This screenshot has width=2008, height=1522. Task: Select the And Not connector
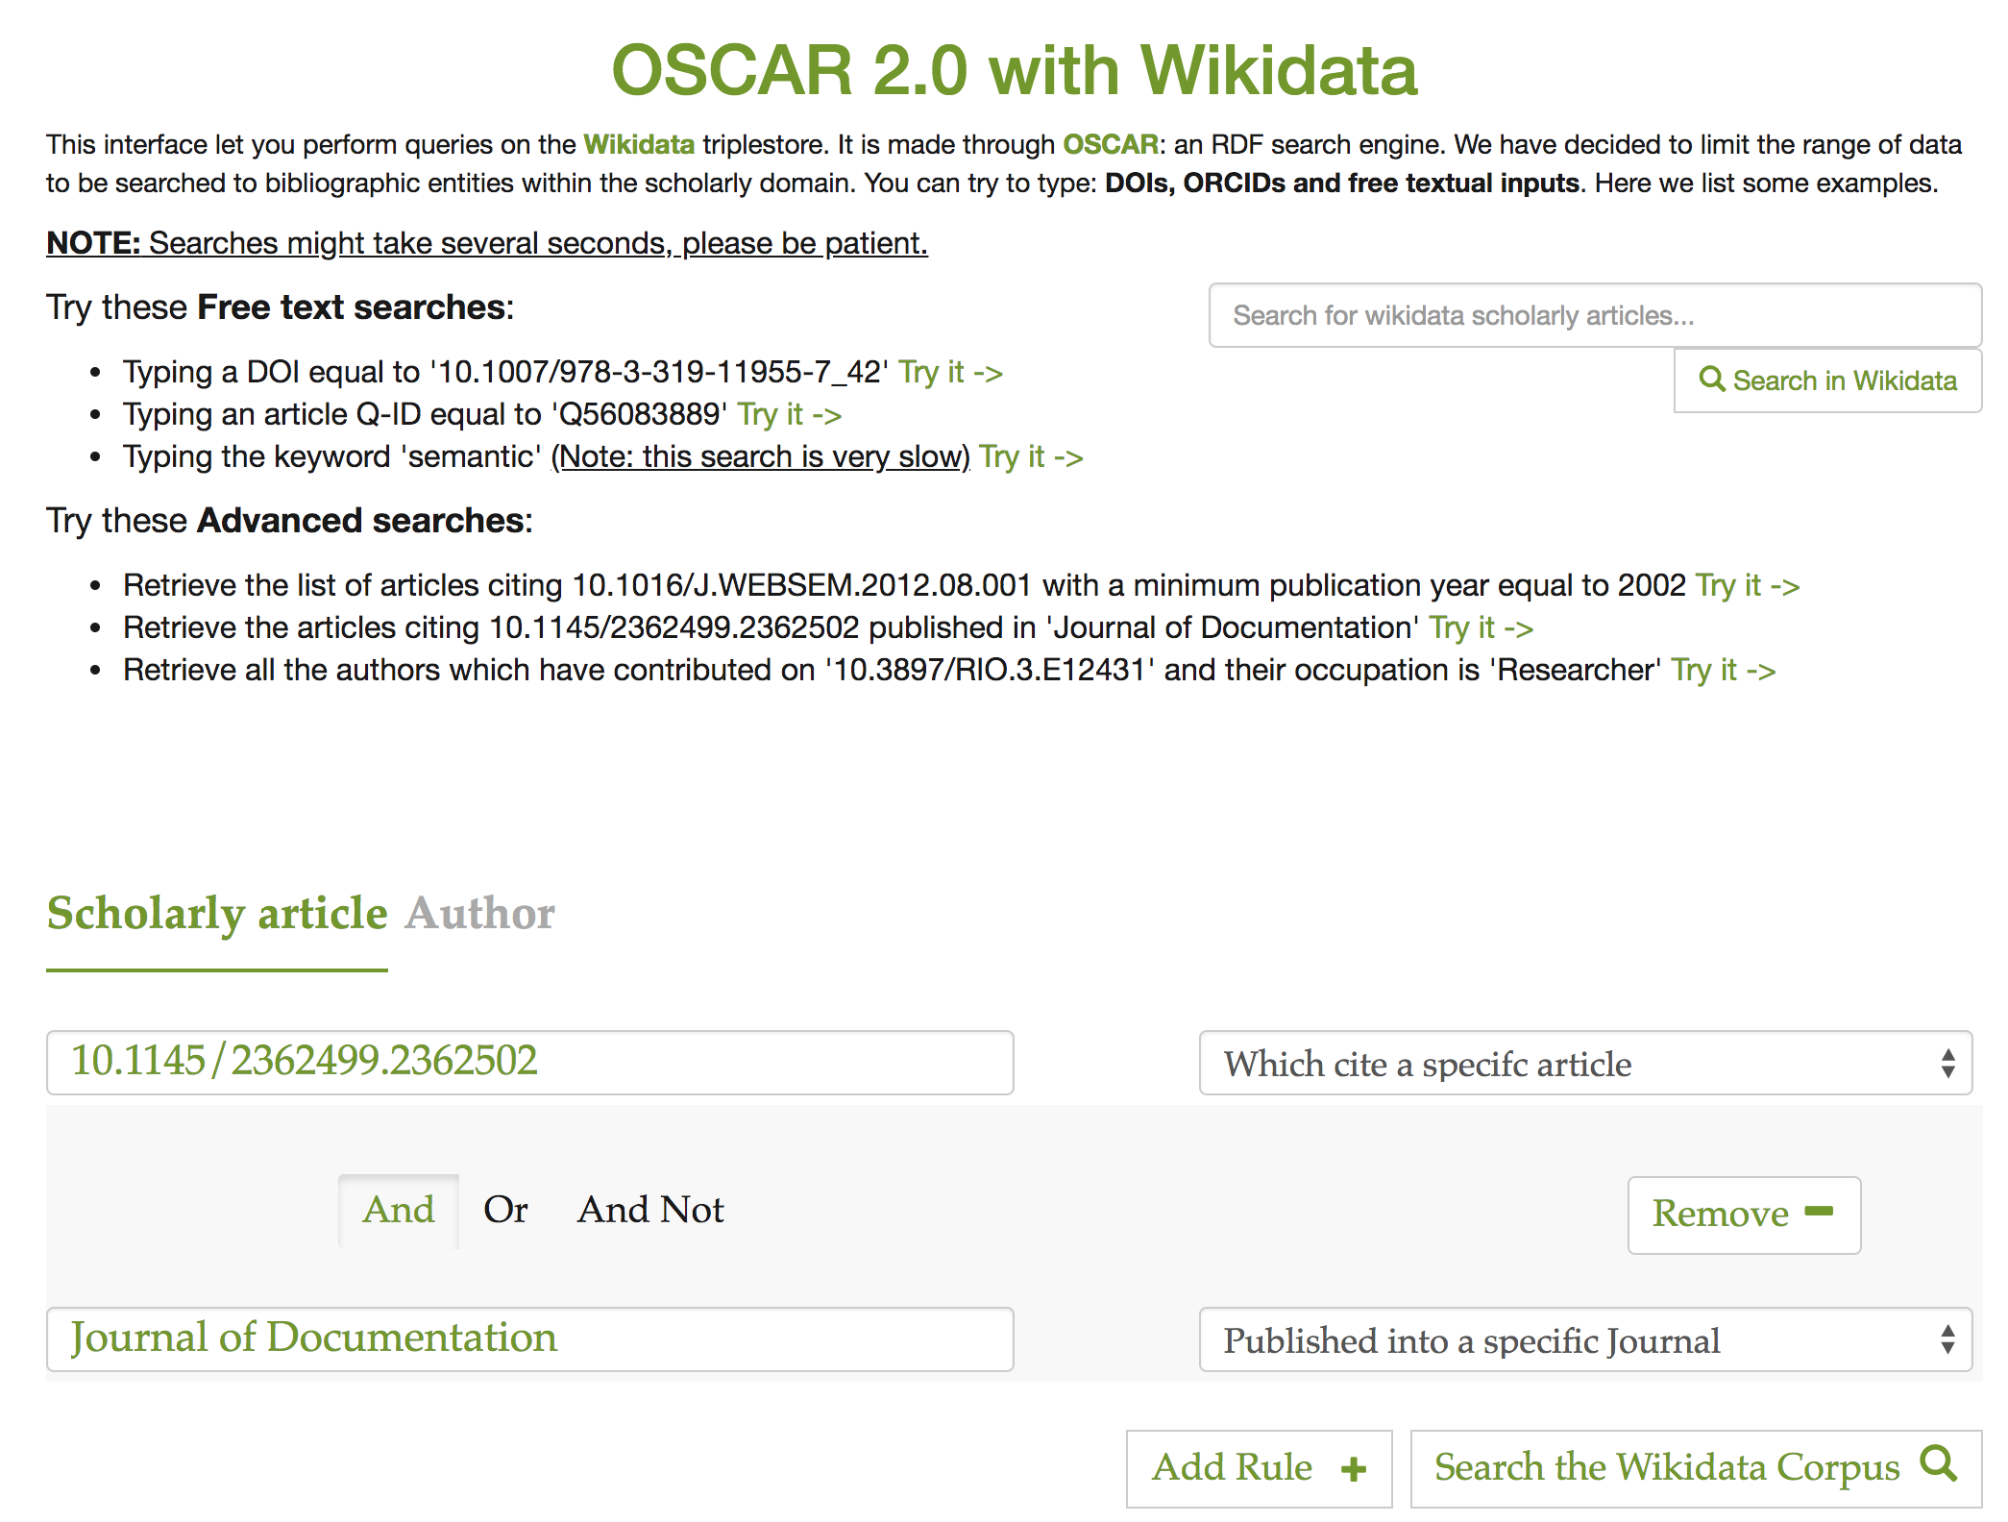pyautogui.click(x=650, y=1211)
